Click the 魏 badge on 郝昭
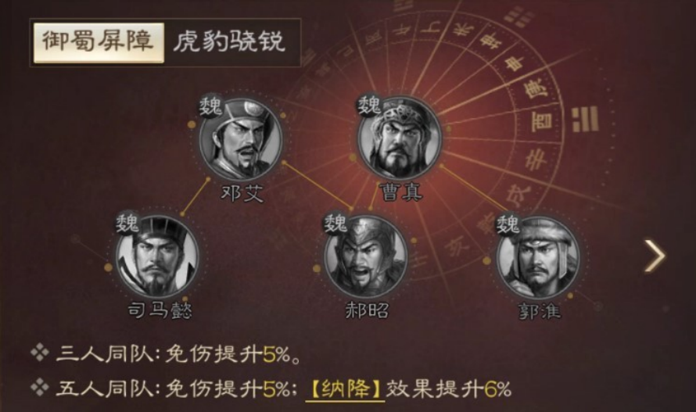 (335, 223)
